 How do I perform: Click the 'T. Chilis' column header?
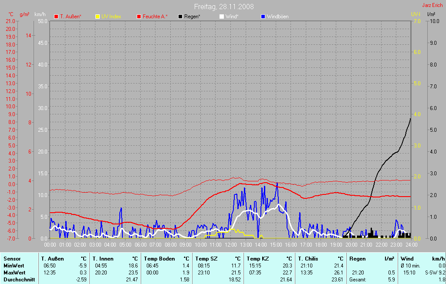tap(308, 259)
